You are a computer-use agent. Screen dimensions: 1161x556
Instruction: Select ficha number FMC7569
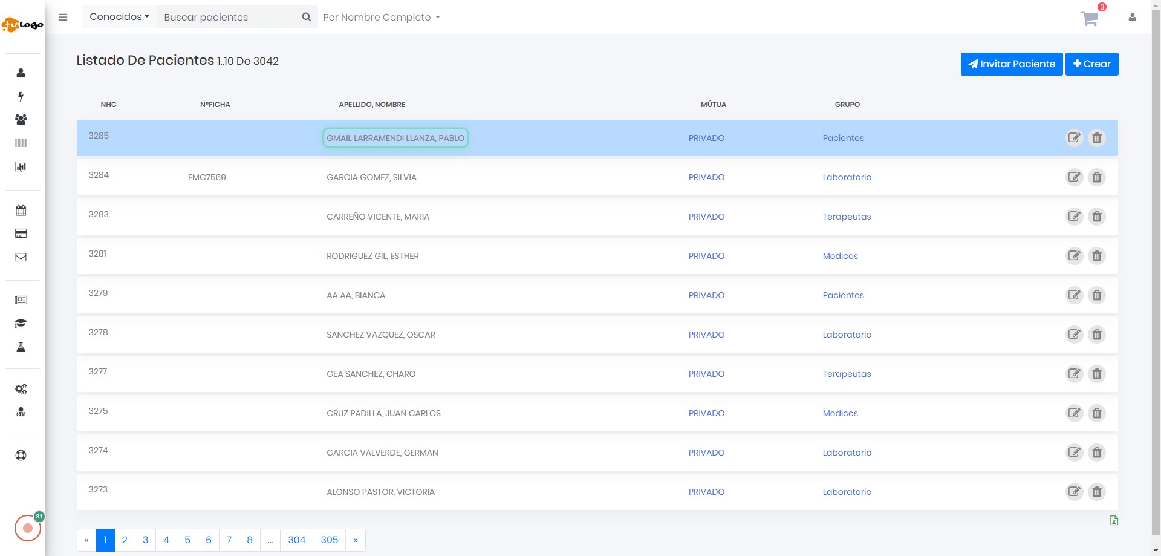click(x=207, y=177)
